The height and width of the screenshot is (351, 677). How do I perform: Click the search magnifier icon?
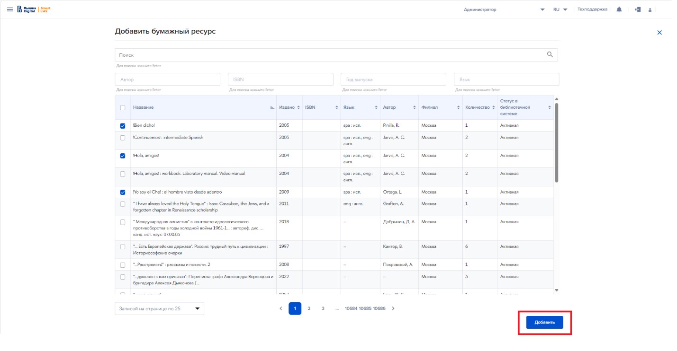click(550, 54)
